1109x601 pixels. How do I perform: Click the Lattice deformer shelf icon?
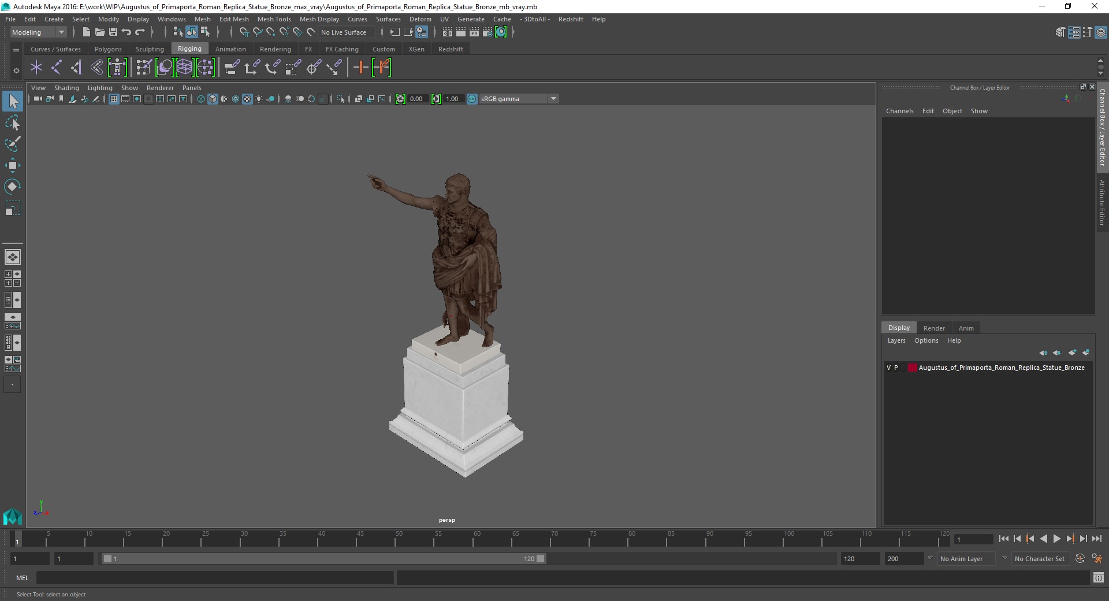pyautogui.click(x=184, y=68)
